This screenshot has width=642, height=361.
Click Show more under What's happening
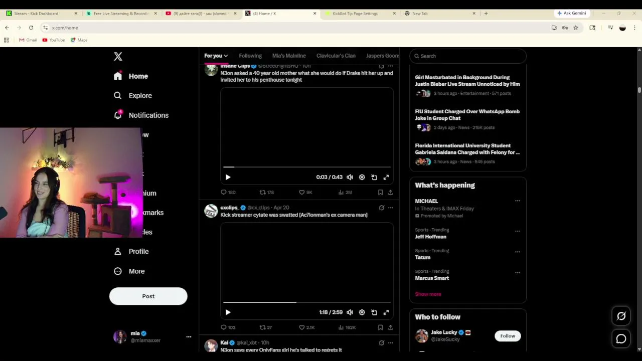point(428,294)
